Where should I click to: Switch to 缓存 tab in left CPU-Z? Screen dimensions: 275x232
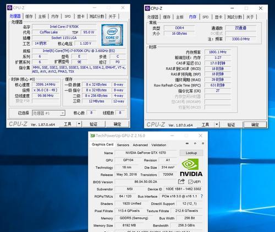29,17
